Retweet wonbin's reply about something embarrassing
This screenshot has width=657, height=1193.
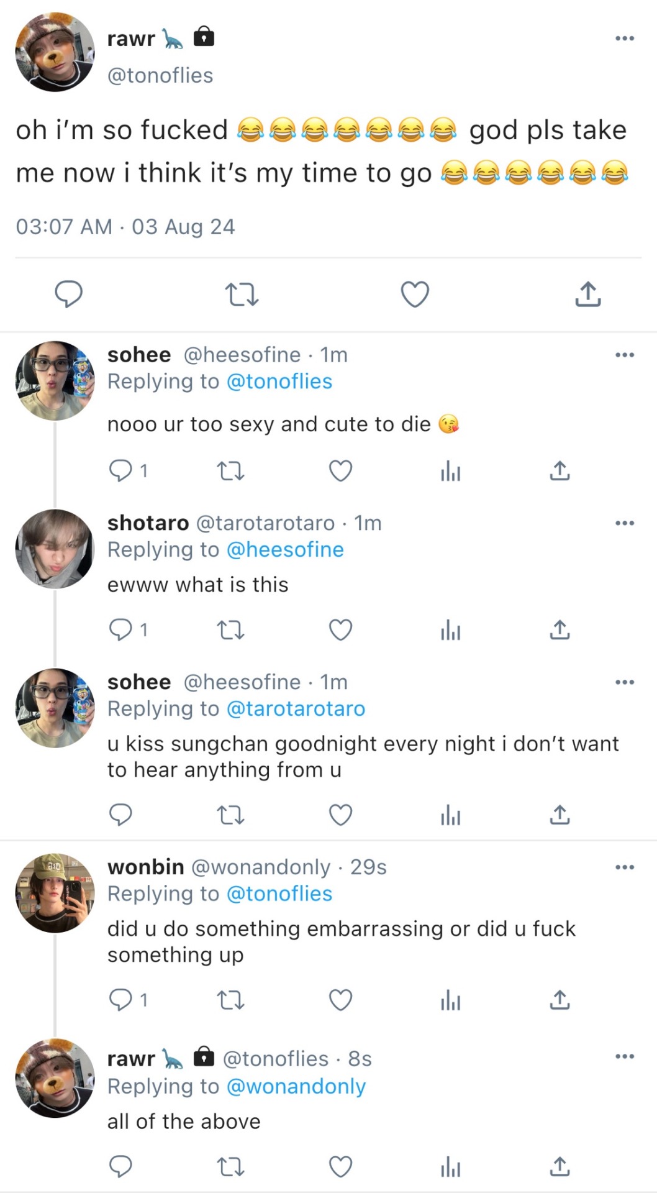(230, 1000)
